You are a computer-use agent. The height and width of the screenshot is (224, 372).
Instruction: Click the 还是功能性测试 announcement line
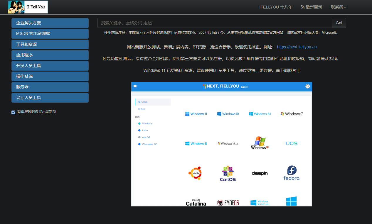coord(222,59)
